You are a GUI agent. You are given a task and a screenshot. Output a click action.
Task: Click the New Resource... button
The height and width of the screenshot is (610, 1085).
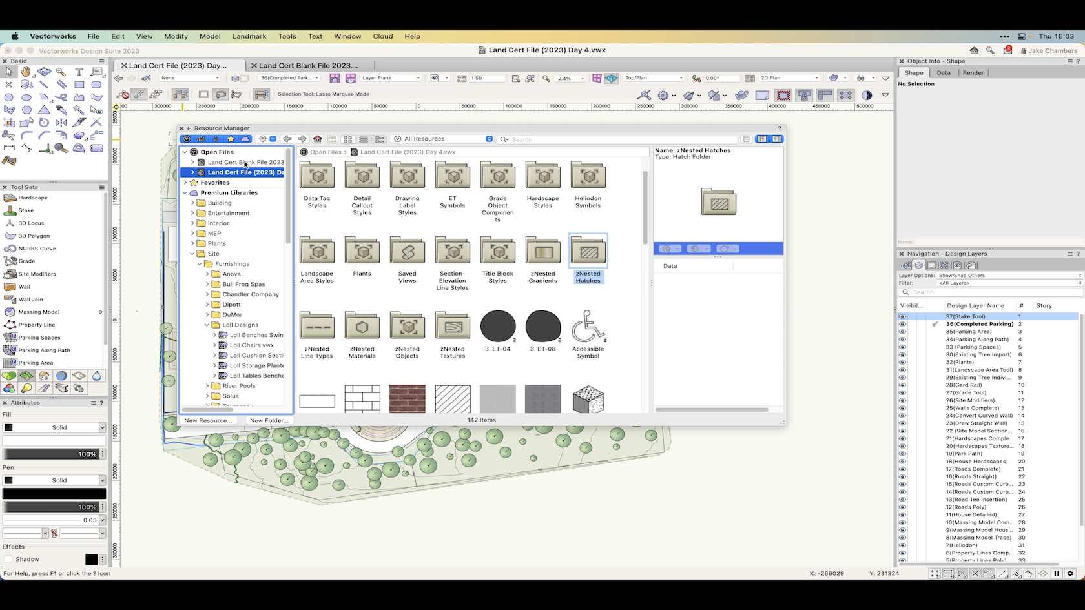click(x=208, y=420)
